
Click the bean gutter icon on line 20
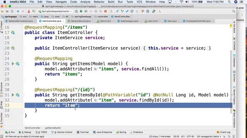coord(13,48)
